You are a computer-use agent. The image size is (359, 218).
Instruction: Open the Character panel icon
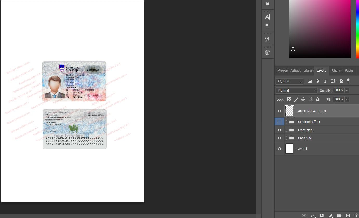[x=267, y=17]
